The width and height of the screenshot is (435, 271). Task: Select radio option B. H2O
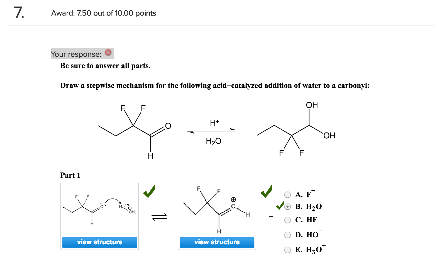point(287,207)
